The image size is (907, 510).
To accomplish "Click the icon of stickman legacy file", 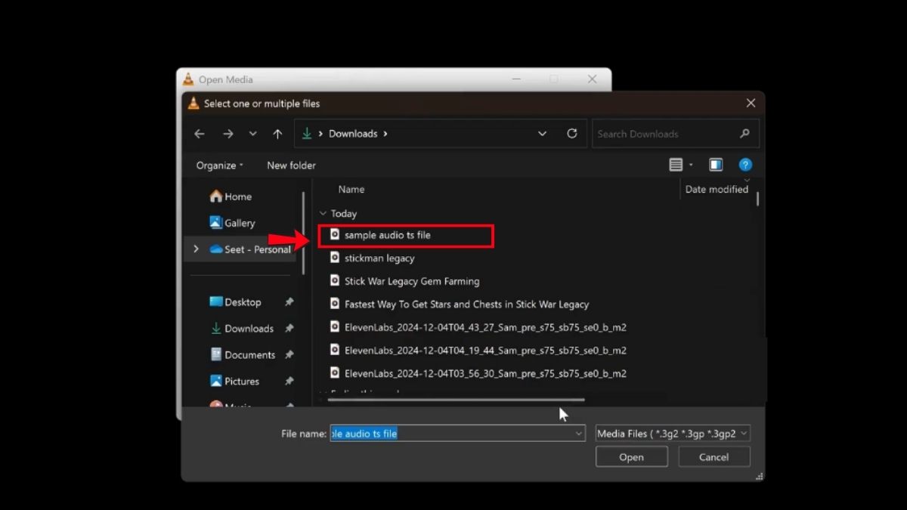I will pos(335,258).
